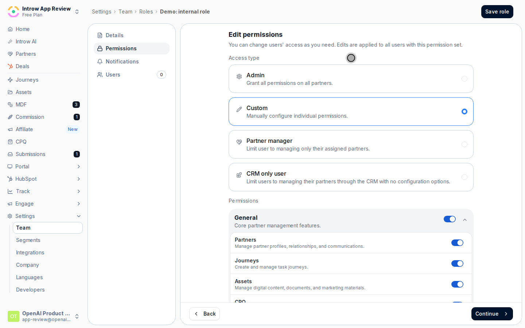Click the Details document icon
This screenshot has width=525, height=328.
[x=100, y=35]
